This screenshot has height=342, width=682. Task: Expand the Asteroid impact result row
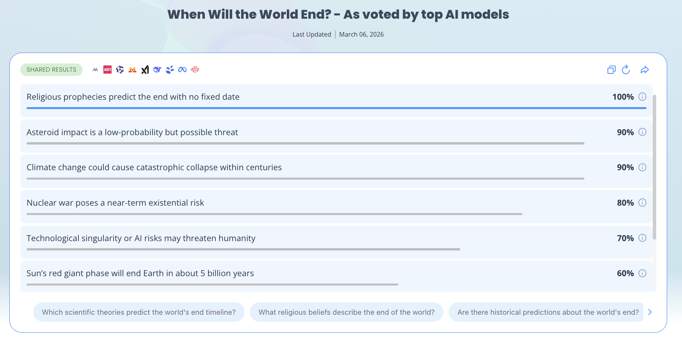[x=336, y=136]
